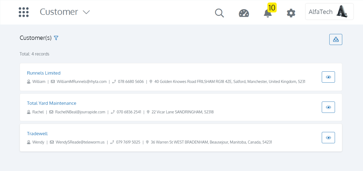Click the Customer module title
The image size is (363, 171).
point(59,12)
